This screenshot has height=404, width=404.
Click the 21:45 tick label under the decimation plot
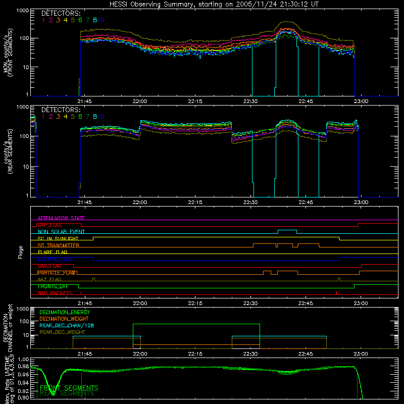pyautogui.click(x=84, y=354)
